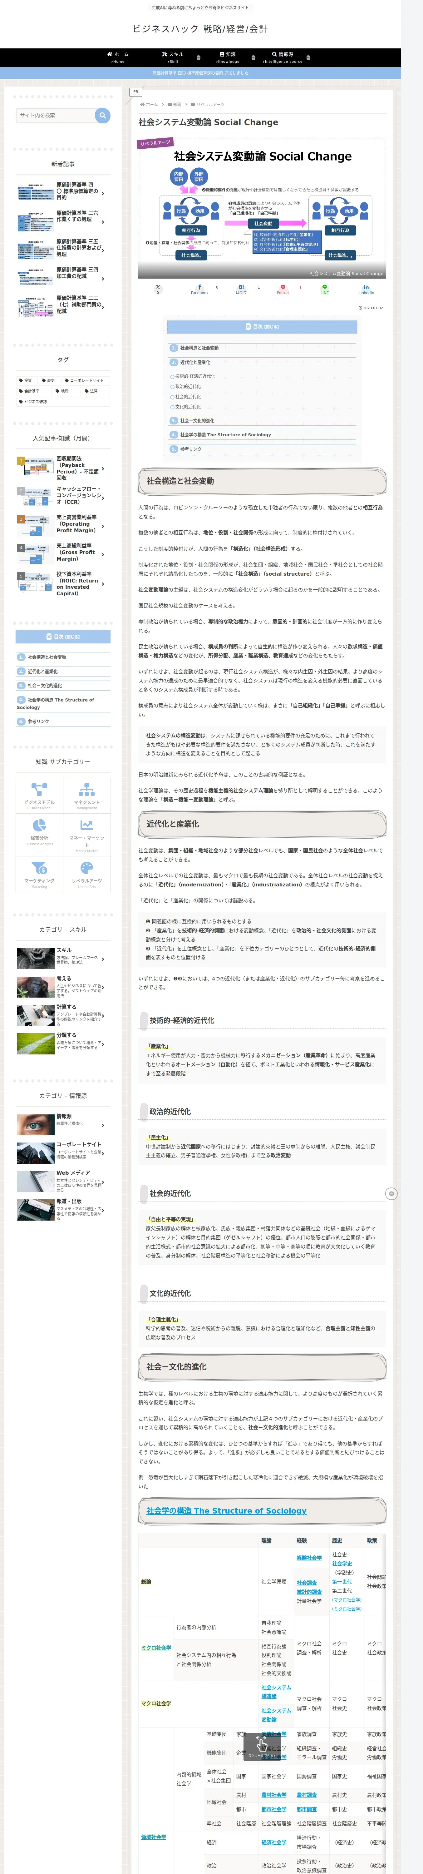Click the リベラルアーツ breadcrumb link
Viewport: 423px width, 1874px height.
point(211,105)
